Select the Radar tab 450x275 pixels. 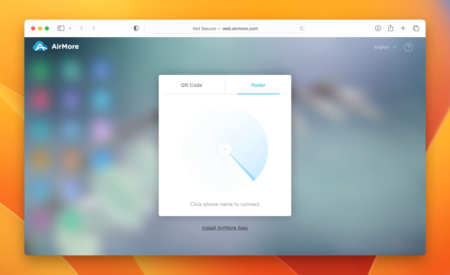[x=258, y=85]
